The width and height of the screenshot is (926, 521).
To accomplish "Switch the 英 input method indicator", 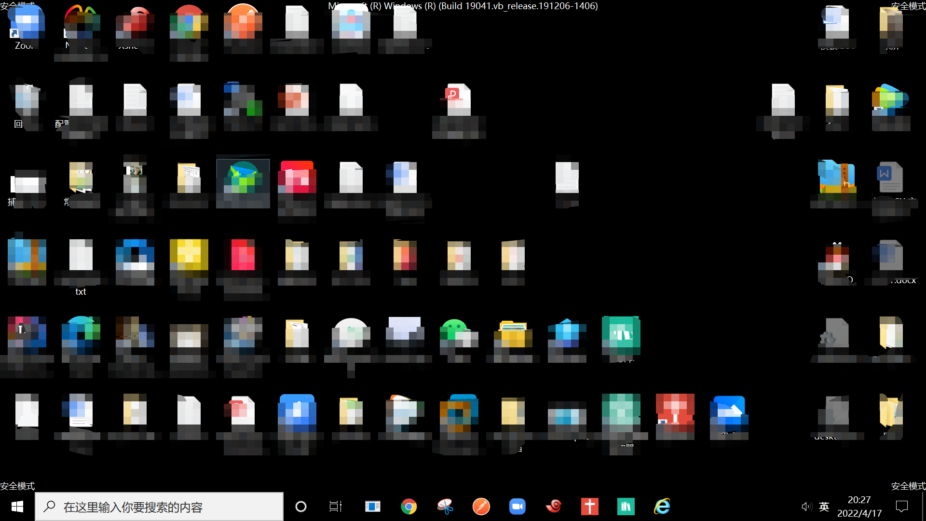I will pyautogui.click(x=824, y=507).
